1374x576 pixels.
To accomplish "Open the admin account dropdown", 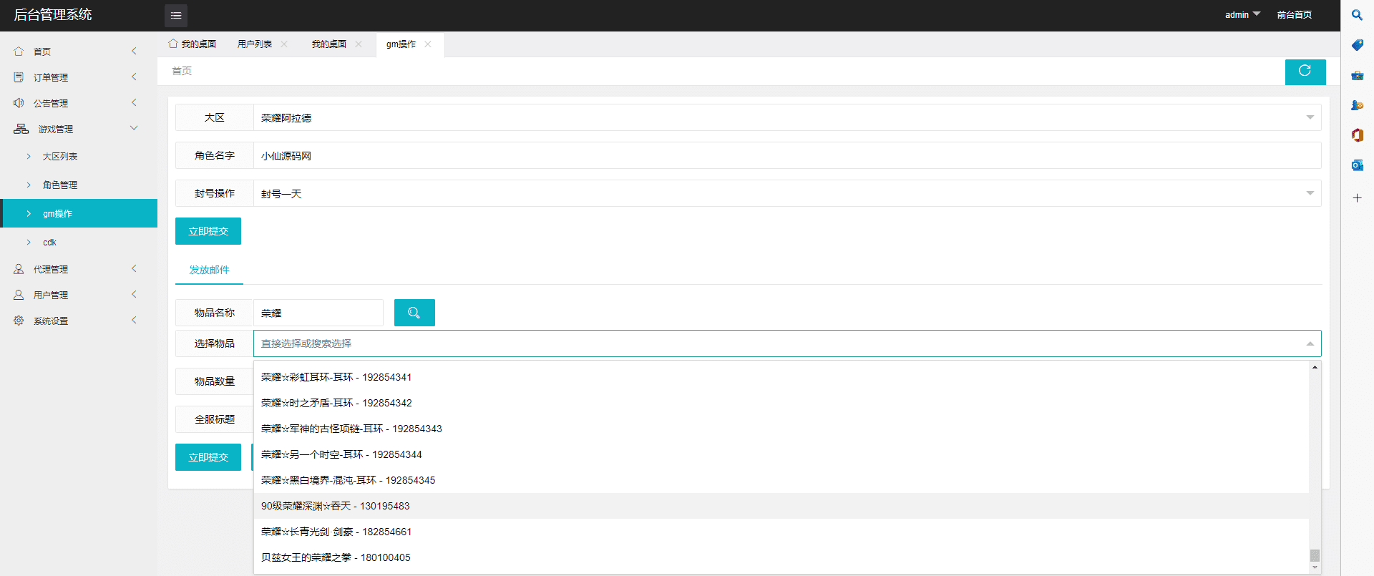I will pyautogui.click(x=1242, y=15).
